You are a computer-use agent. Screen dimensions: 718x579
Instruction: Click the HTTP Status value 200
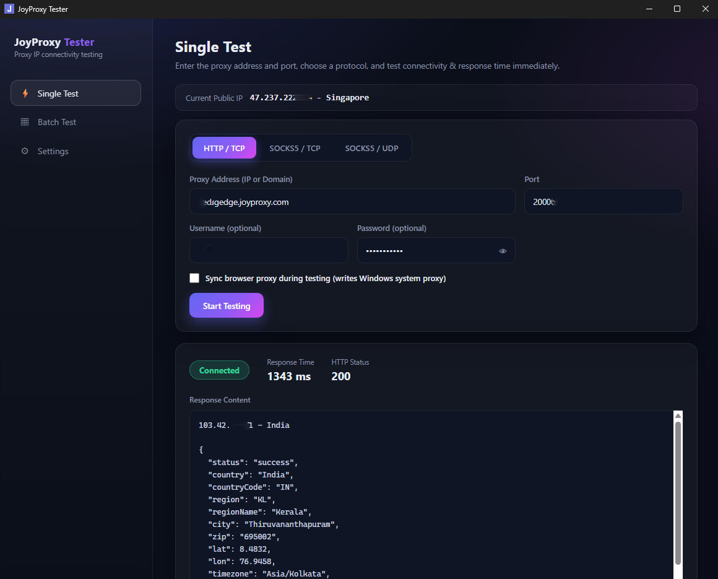[340, 377]
